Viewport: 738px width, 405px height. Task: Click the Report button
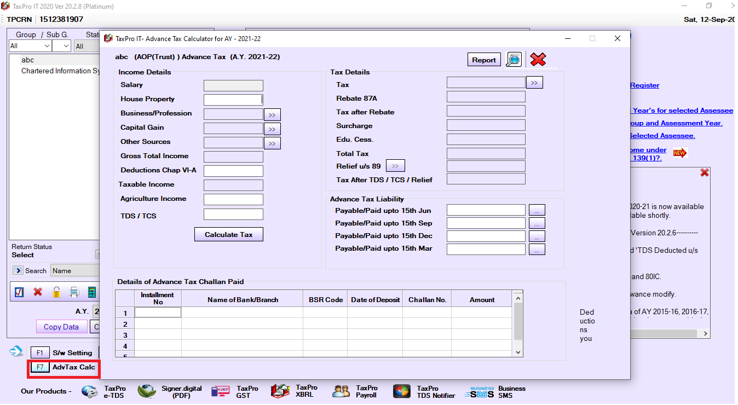(x=484, y=60)
